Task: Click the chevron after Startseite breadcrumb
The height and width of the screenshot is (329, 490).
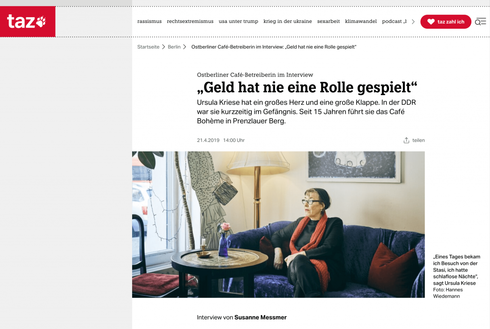Action: pos(164,47)
